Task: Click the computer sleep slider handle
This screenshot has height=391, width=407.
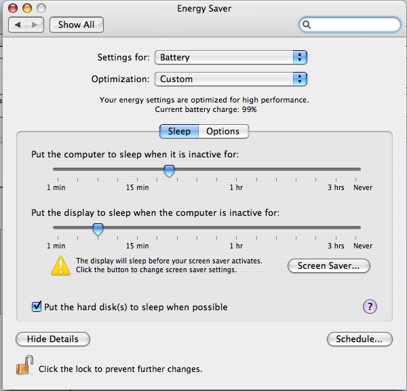Action: [169, 170]
